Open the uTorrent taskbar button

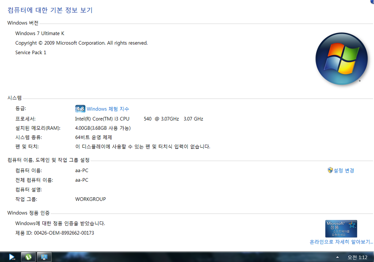point(28,257)
